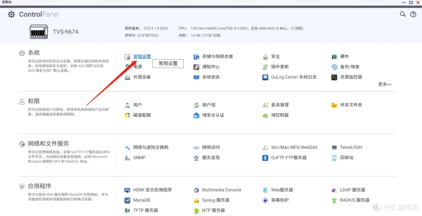Open the QuLog Center icon
This screenshot has height=216, width=422.
coord(265,77)
